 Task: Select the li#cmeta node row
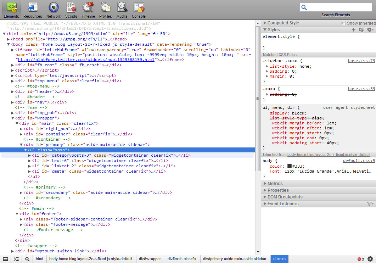127,171
